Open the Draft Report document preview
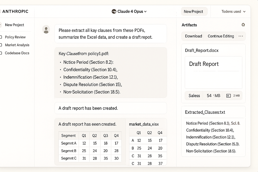The height and width of the screenshot is (172, 258). (214, 72)
